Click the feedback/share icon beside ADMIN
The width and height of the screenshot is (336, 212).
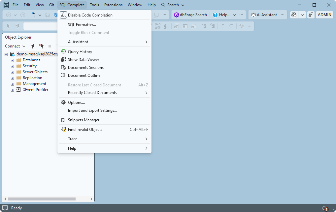click(311, 15)
